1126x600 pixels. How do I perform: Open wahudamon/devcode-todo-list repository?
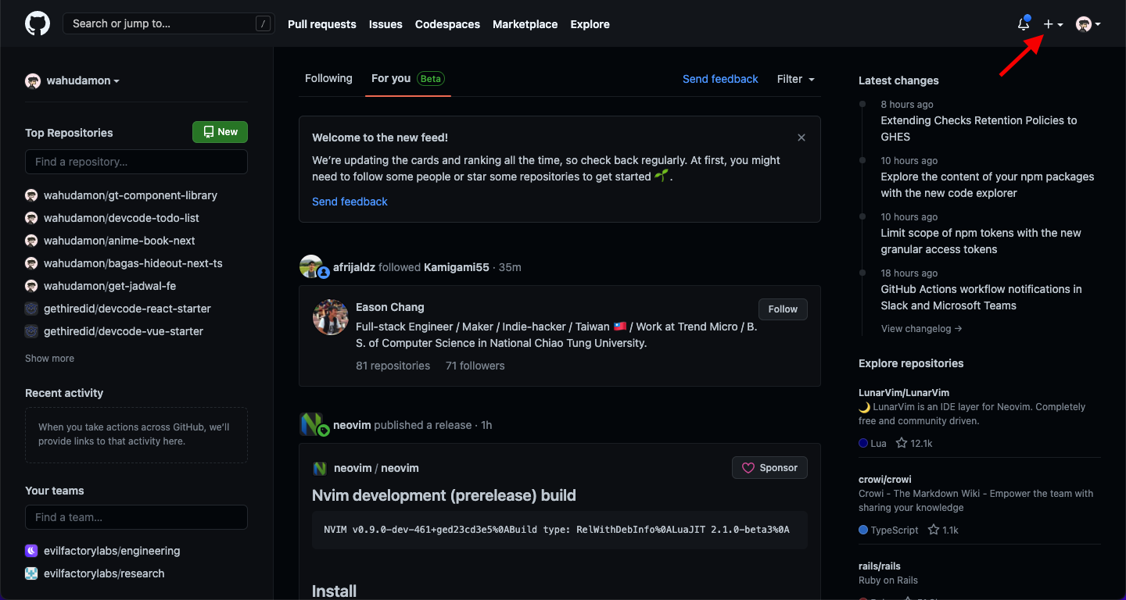point(121,218)
